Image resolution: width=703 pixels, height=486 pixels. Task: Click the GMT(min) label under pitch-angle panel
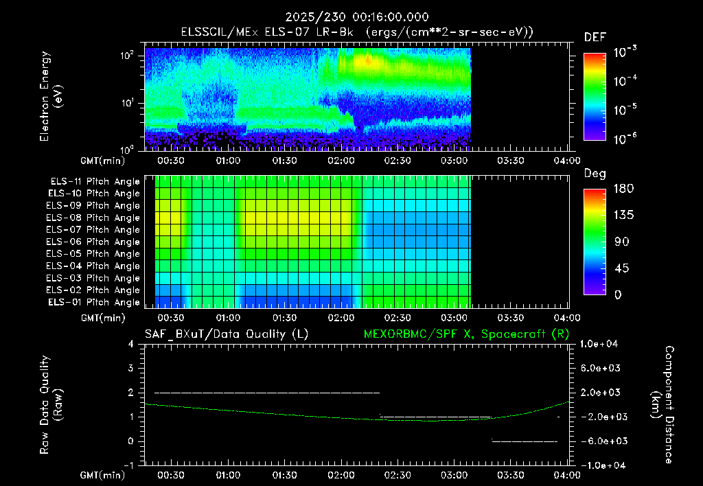(x=103, y=319)
